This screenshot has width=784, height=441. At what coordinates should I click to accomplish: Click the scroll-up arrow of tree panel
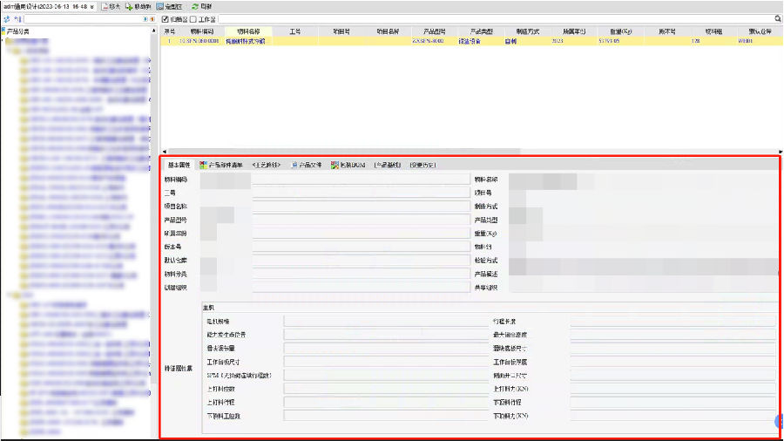click(153, 31)
